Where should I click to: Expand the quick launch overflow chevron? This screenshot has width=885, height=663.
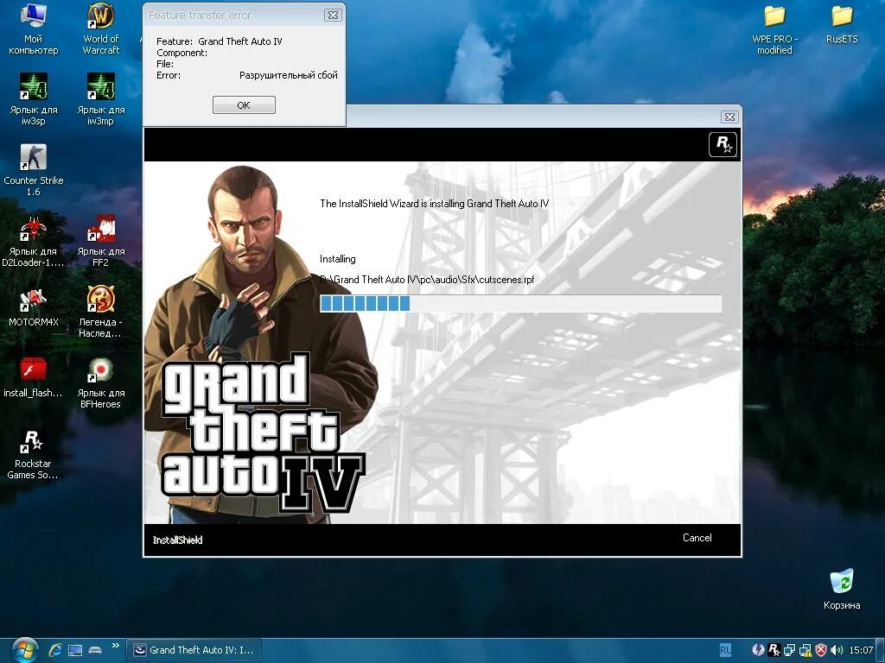[116, 646]
